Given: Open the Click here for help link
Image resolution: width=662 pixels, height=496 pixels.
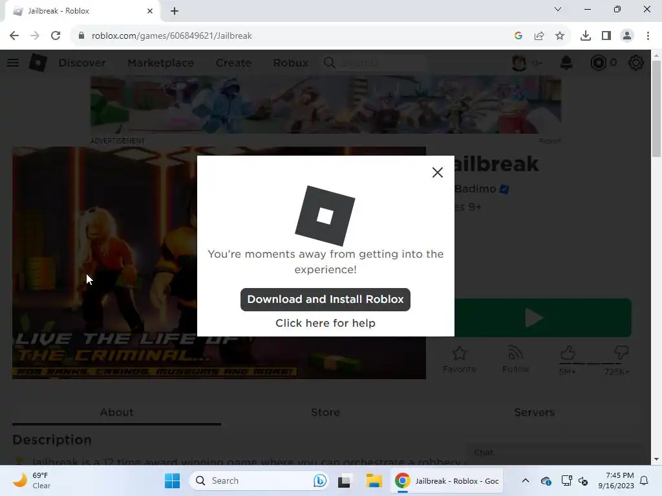Looking at the screenshot, I should 325,323.
